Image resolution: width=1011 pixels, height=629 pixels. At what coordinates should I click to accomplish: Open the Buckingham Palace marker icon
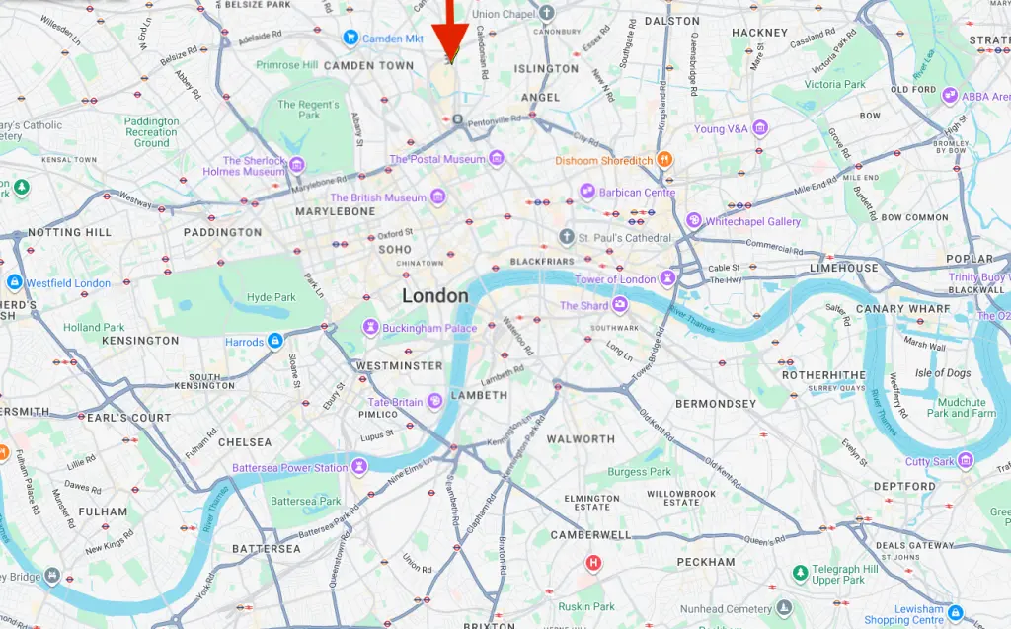click(x=370, y=327)
